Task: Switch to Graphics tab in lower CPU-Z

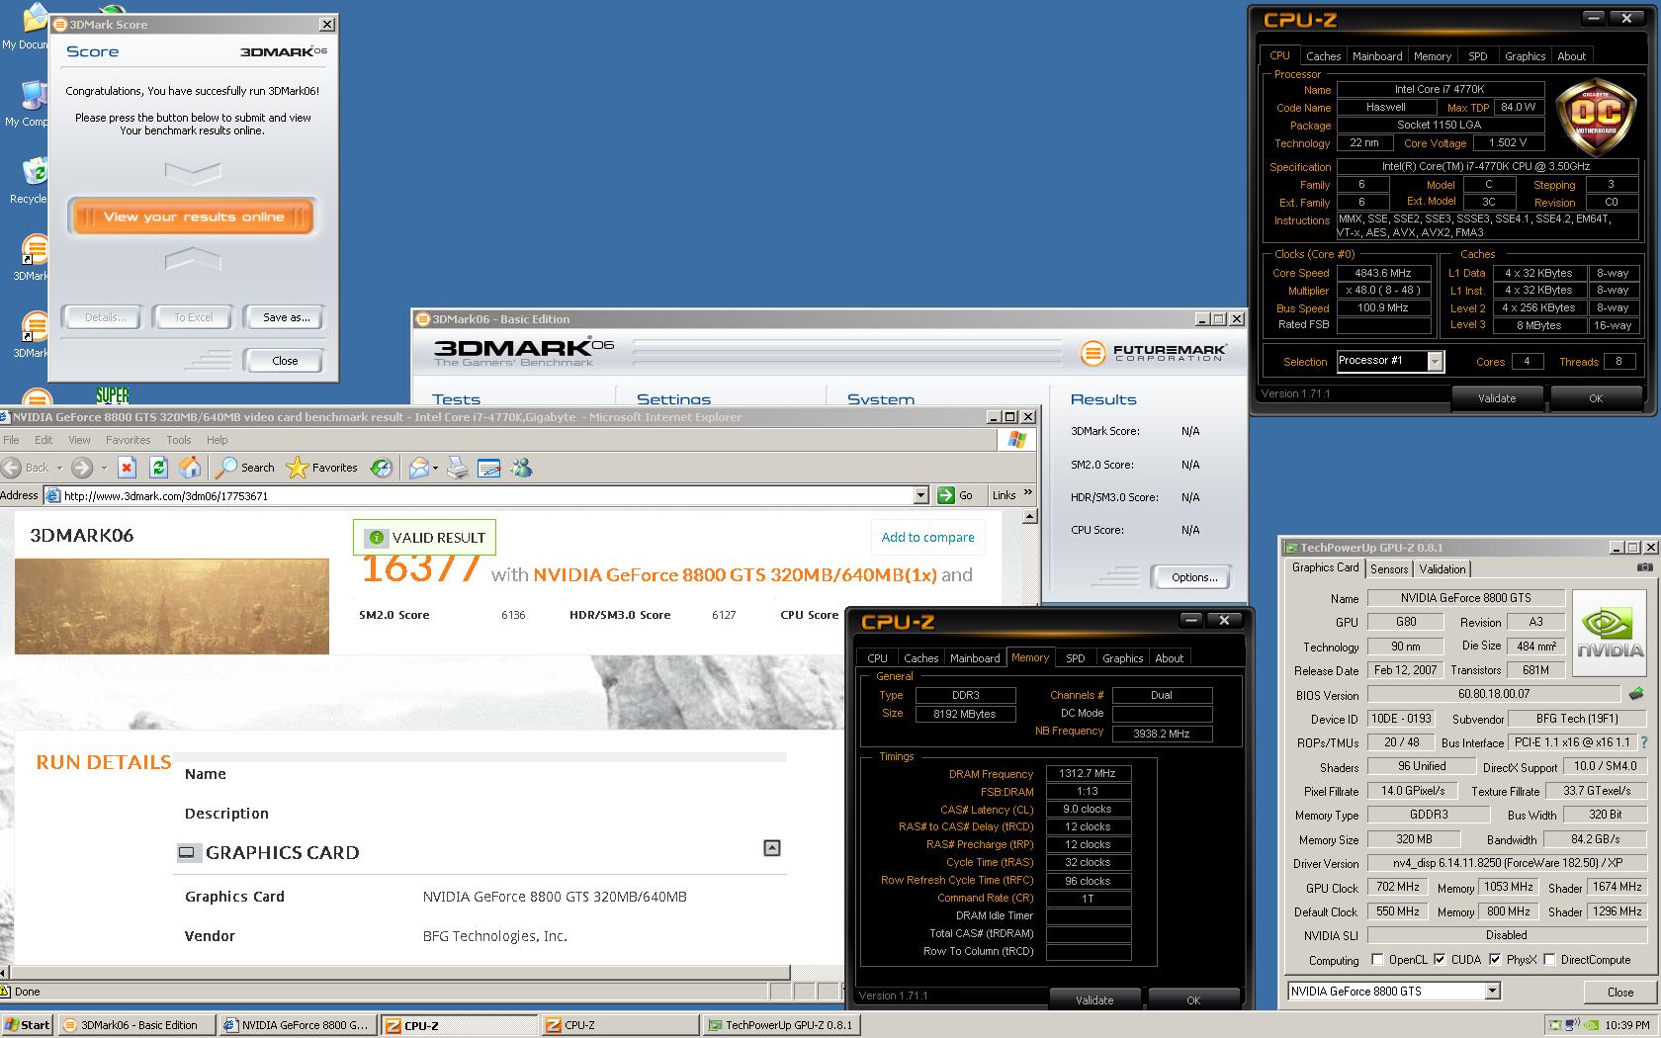Action: tap(1122, 658)
